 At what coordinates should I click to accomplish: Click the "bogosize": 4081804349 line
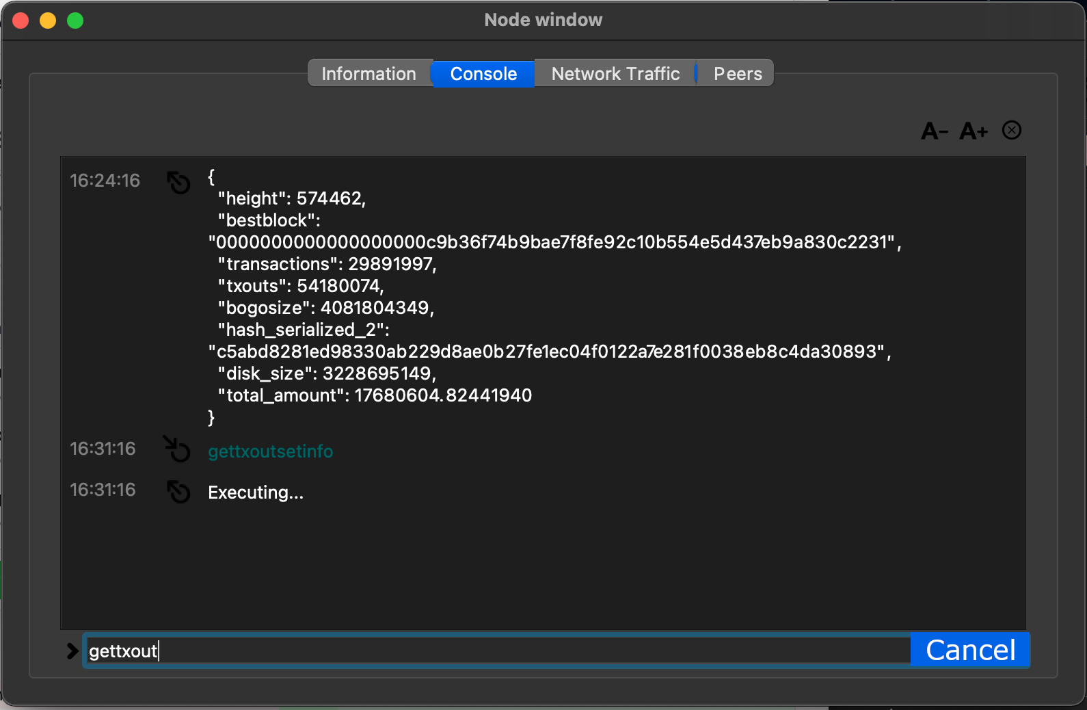tap(326, 308)
